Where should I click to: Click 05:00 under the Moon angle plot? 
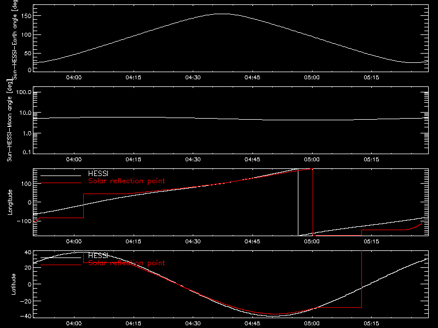click(x=312, y=159)
